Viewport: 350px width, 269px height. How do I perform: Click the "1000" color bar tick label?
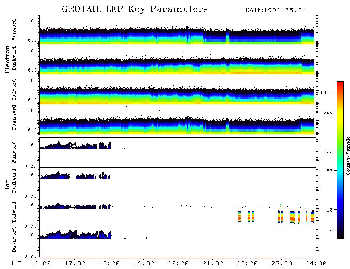[326, 93]
